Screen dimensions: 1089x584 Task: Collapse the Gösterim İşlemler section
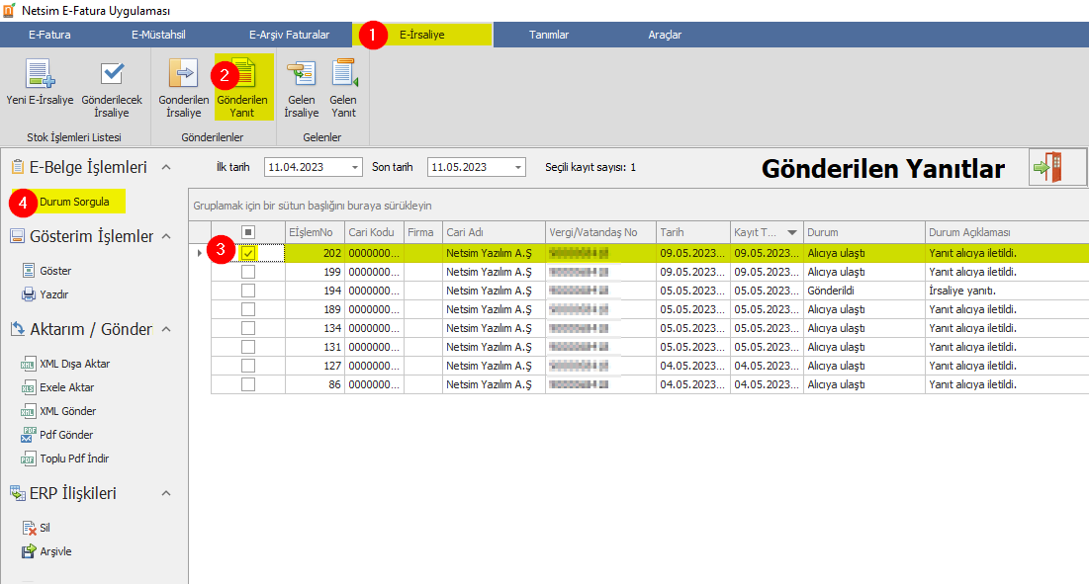tap(166, 236)
